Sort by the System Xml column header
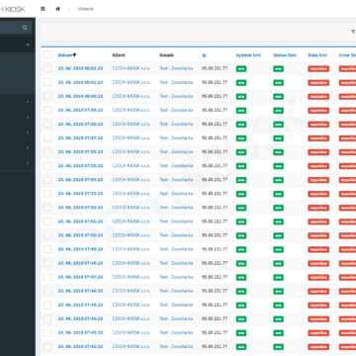356x356 pixels. pyautogui.click(x=248, y=55)
